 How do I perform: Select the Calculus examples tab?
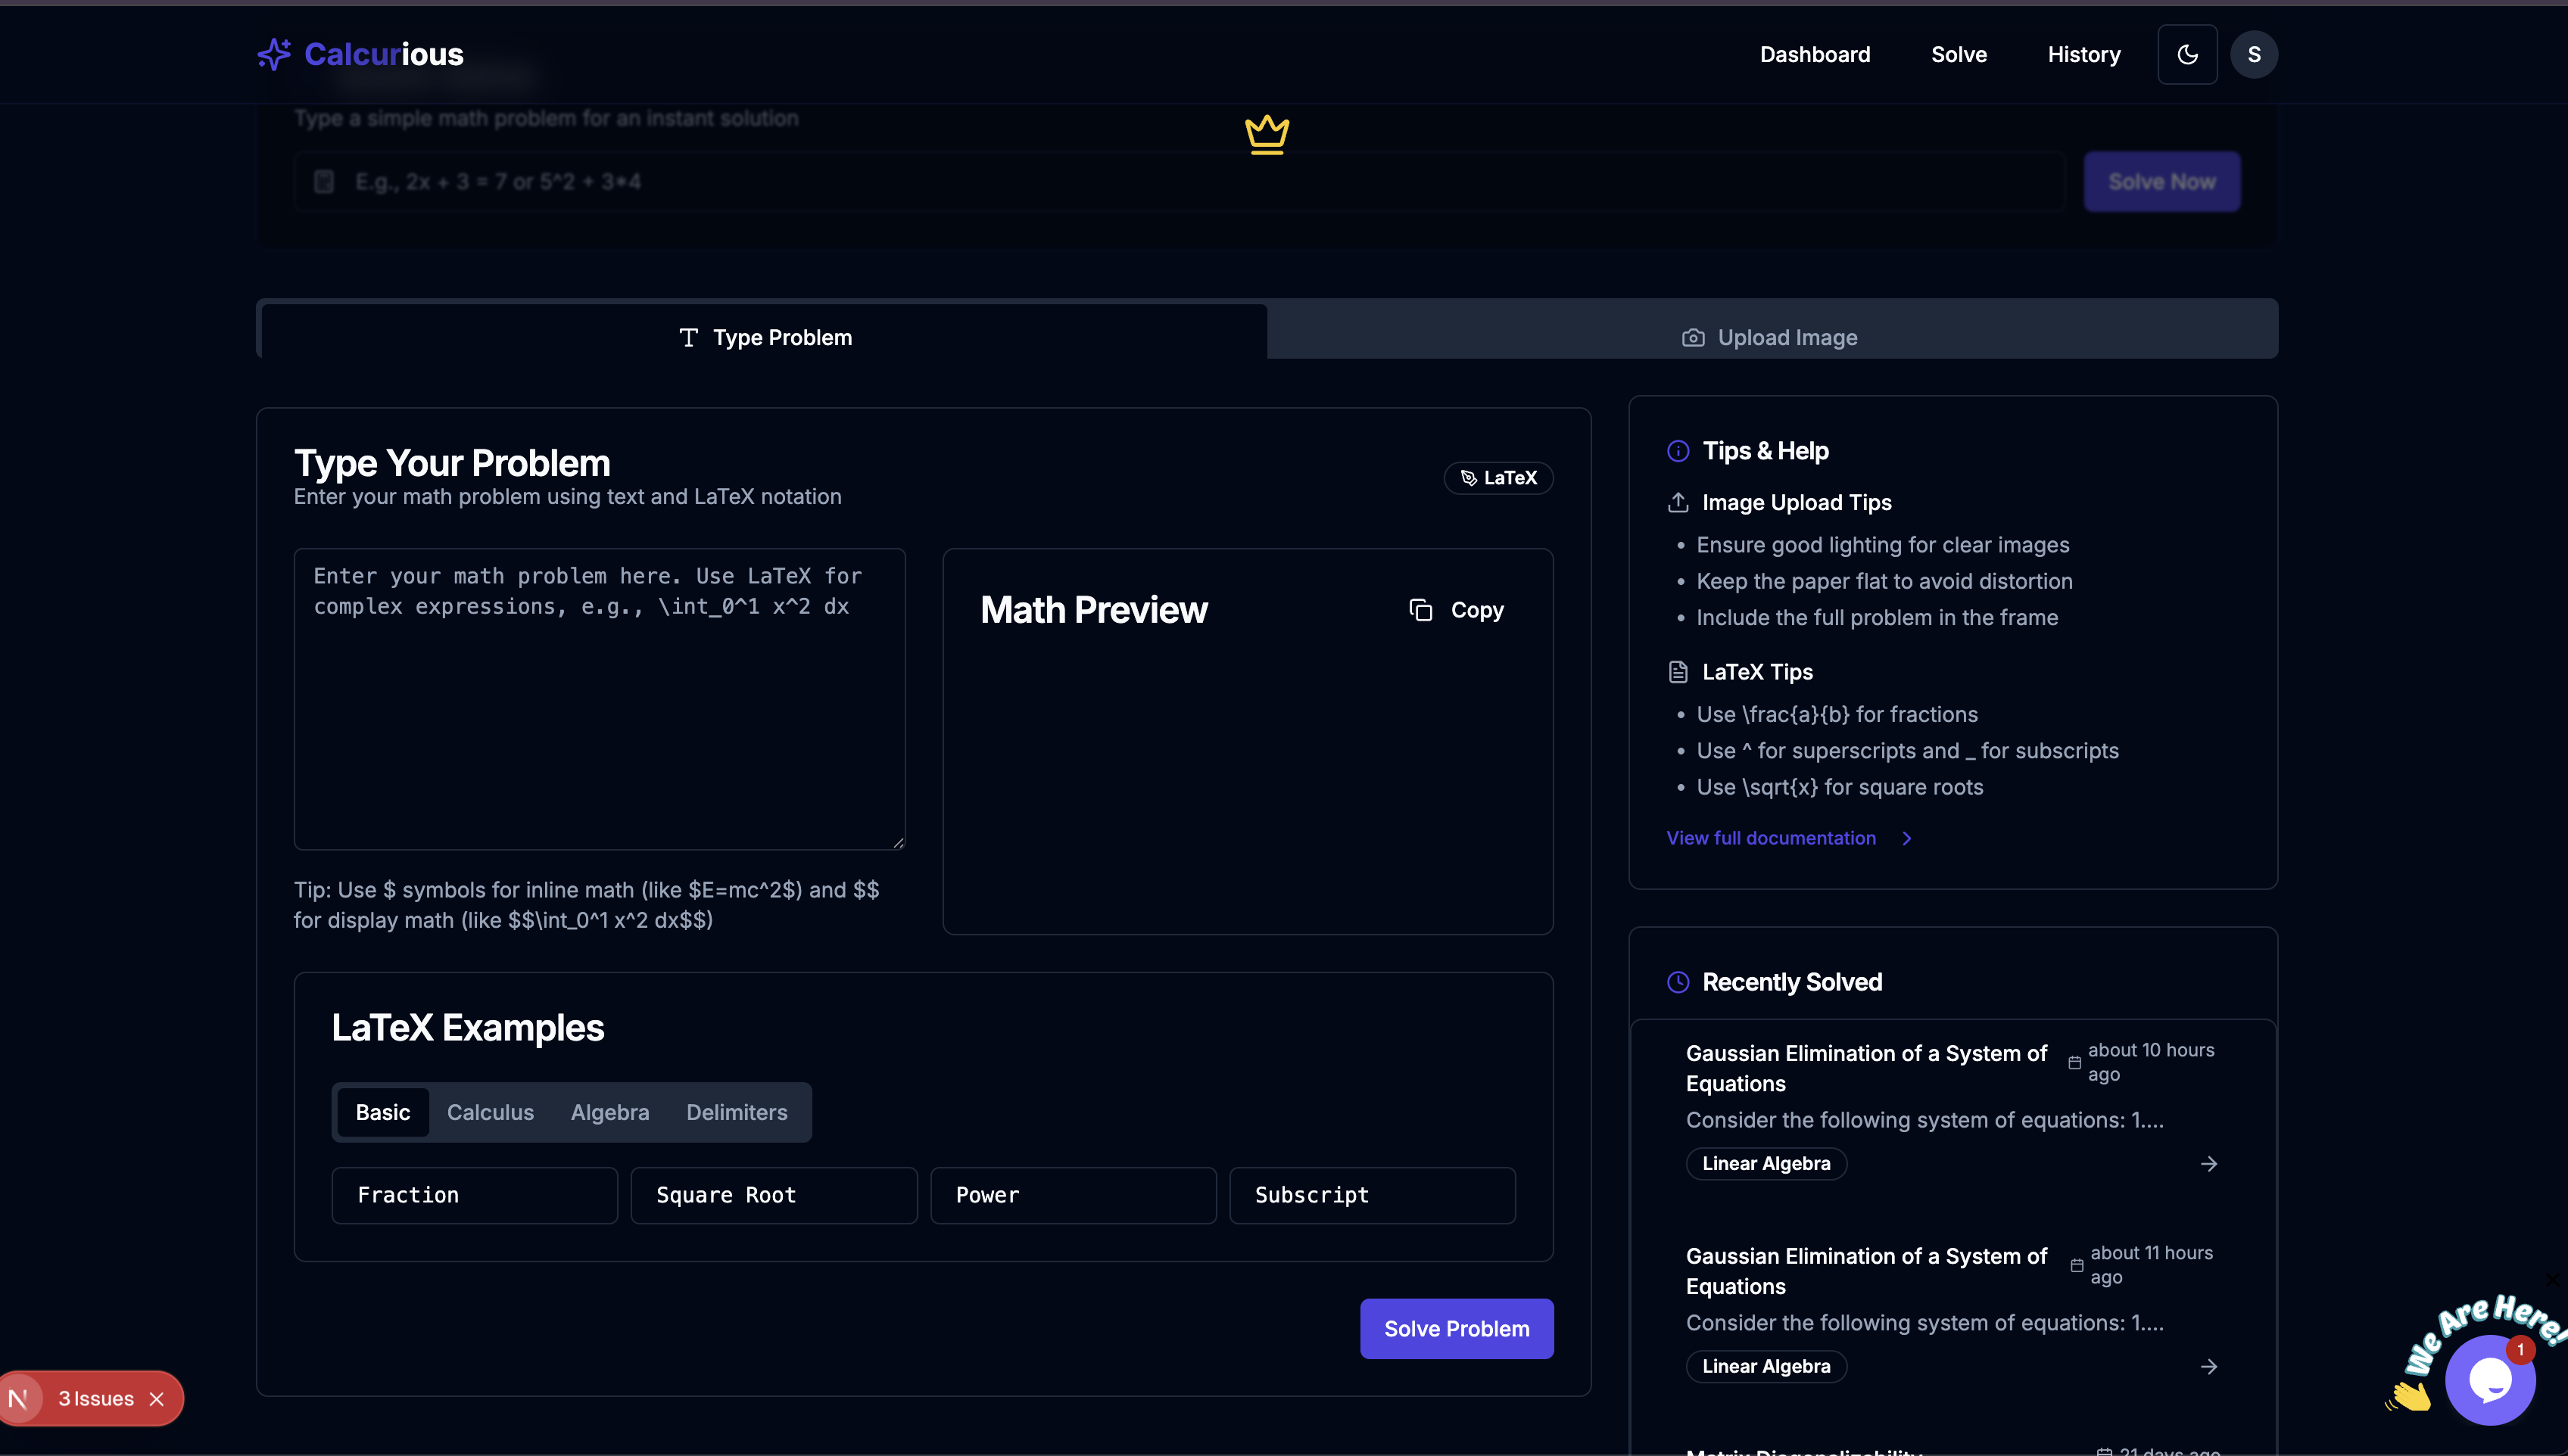click(490, 1113)
